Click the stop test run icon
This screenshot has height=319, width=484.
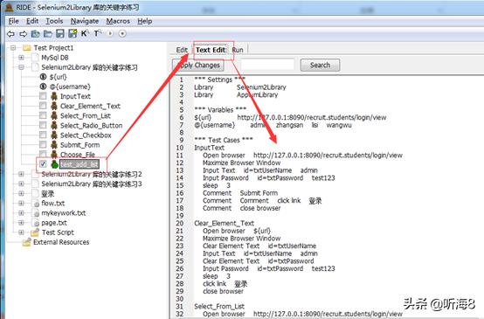(x=122, y=33)
